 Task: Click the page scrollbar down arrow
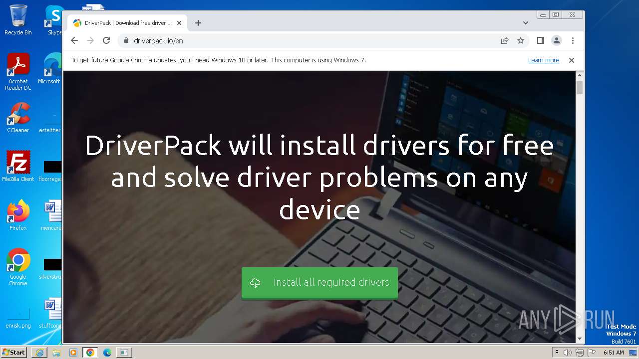click(580, 339)
